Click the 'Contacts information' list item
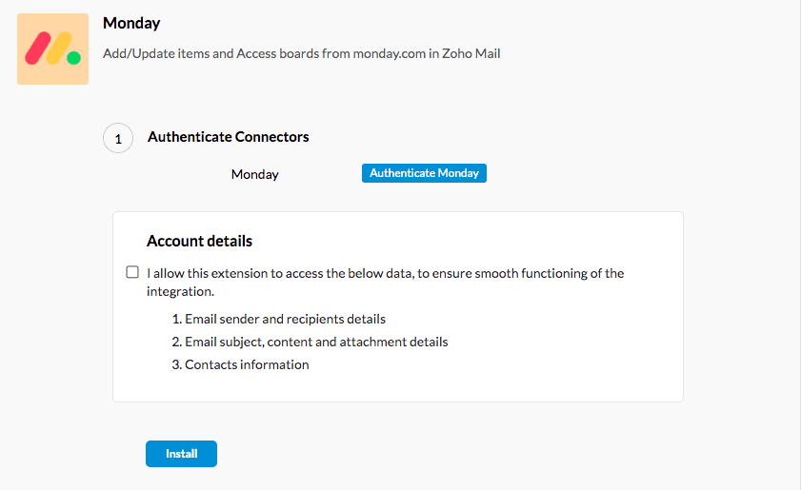Image resolution: width=801 pixels, height=490 pixels. point(241,365)
